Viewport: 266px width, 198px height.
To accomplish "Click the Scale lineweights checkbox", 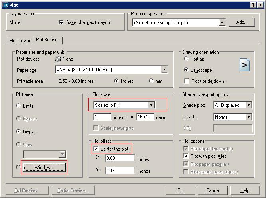I will point(96,128).
